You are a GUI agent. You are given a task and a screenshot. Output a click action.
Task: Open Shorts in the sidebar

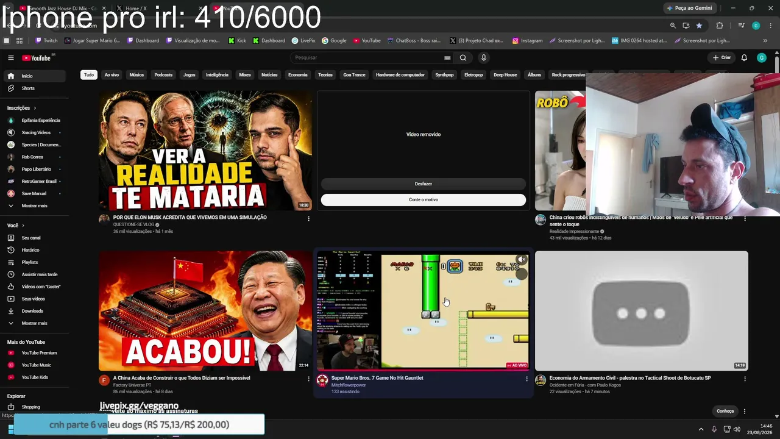[x=34, y=88]
